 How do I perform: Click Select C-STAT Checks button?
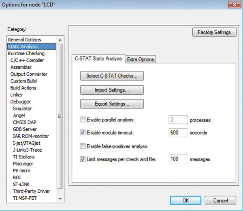(x=112, y=76)
